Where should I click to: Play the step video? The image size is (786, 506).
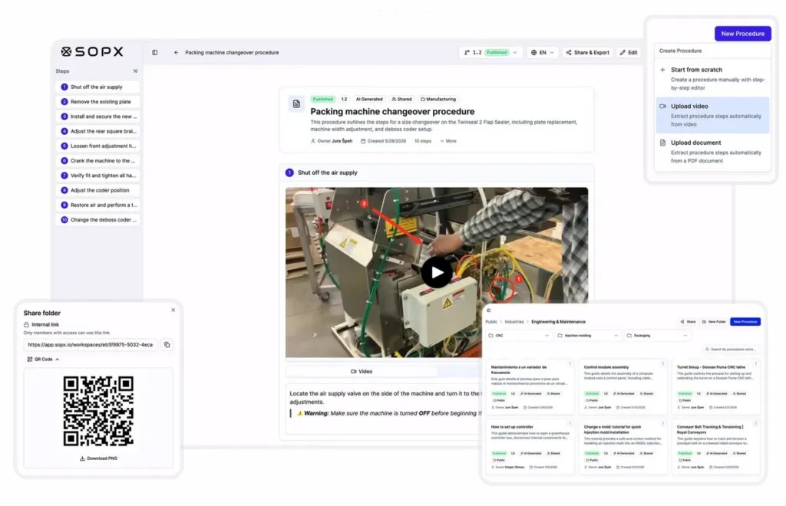pos(436,272)
